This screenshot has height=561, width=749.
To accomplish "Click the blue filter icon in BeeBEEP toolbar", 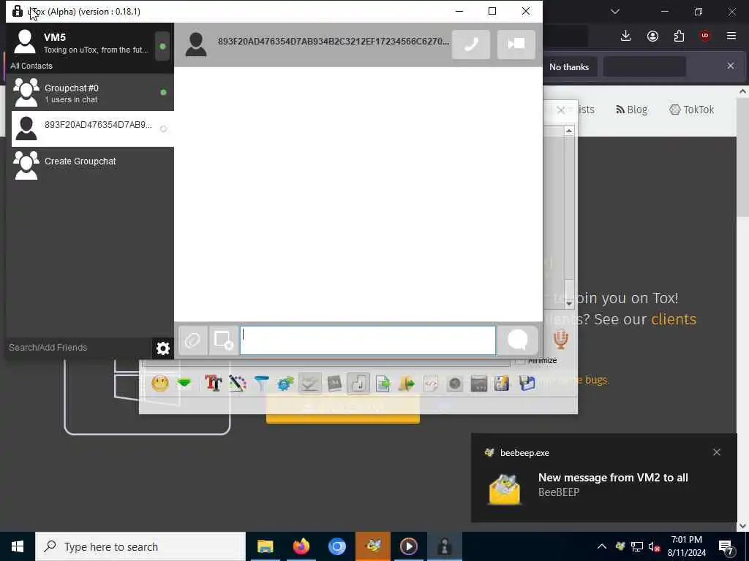I will pyautogui.click(x=261, y=383).
